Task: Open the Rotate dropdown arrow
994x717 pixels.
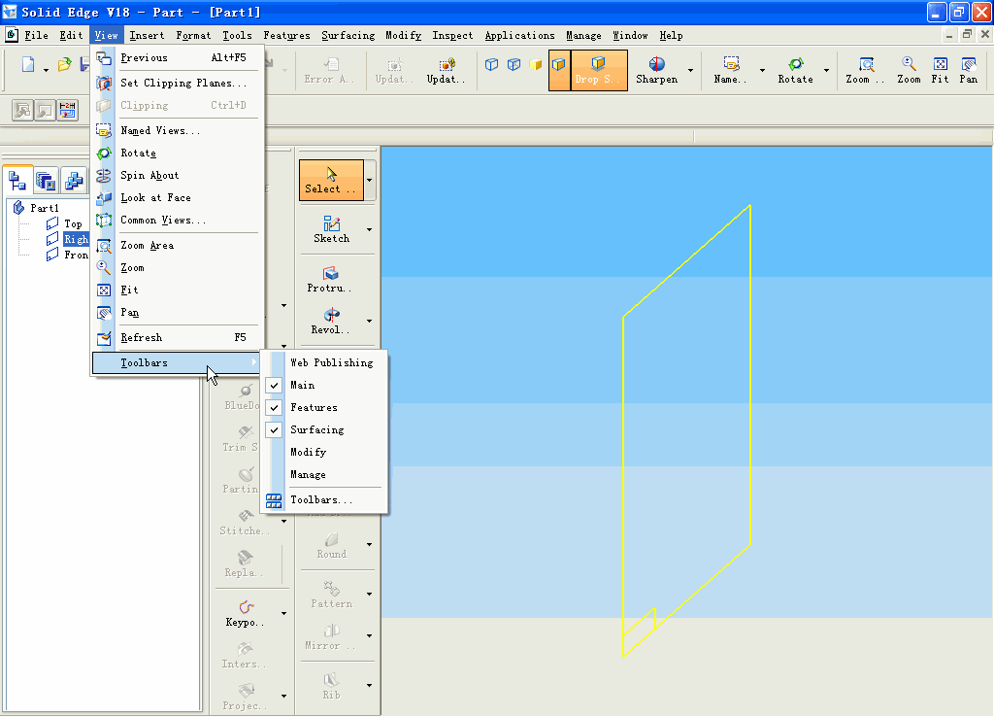Action: pyautogui.click(x=826, y=70)
